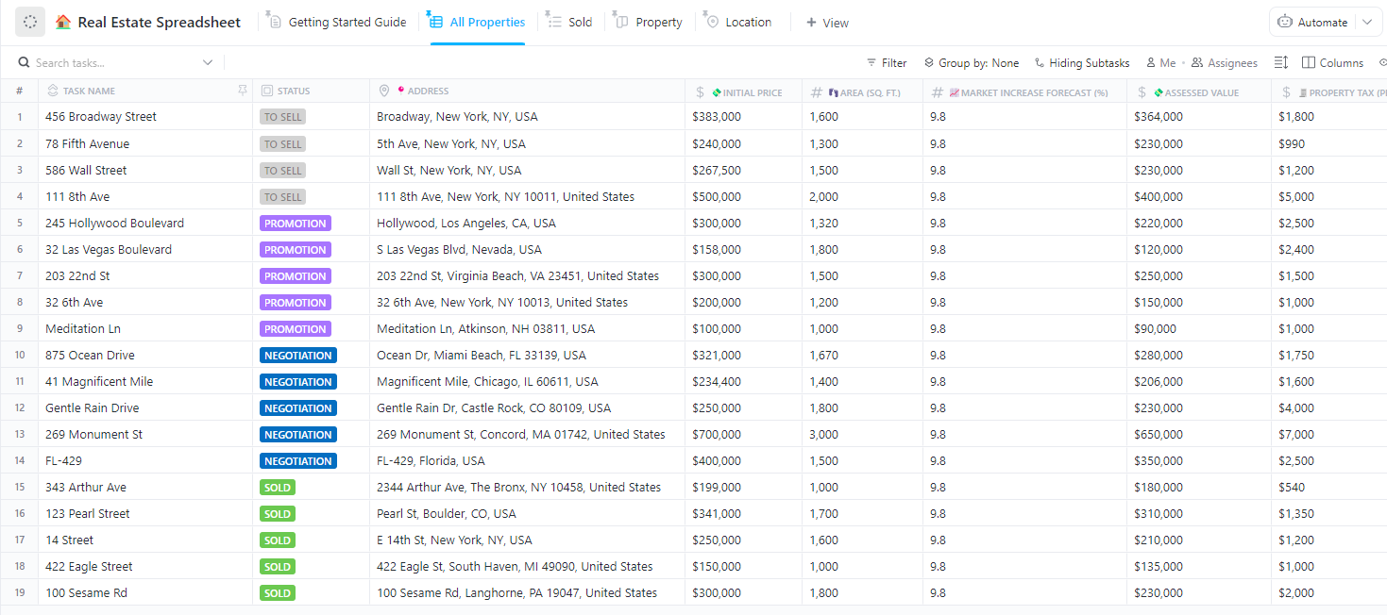
Task: Add a new View
Action: pos(827,23)
